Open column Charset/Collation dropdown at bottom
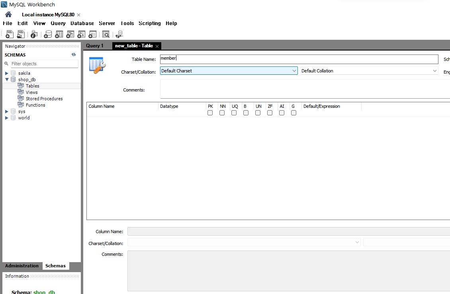This screenshot has height=294, width=450. click(244, 242)
